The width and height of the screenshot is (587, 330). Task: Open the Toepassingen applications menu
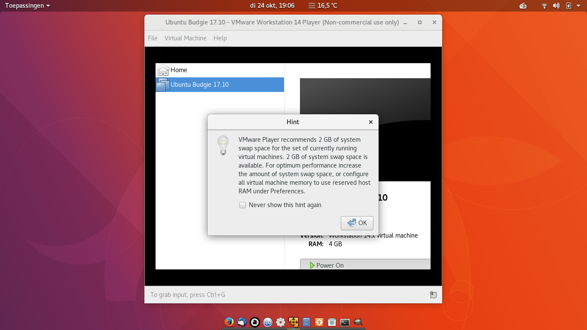tap(28, 6)
